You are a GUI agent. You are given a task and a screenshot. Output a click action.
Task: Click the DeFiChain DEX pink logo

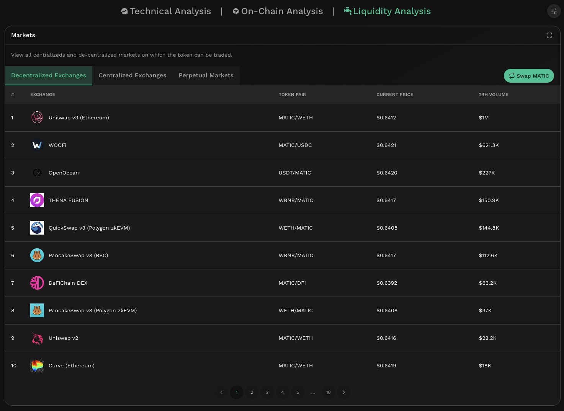(37, 283)
